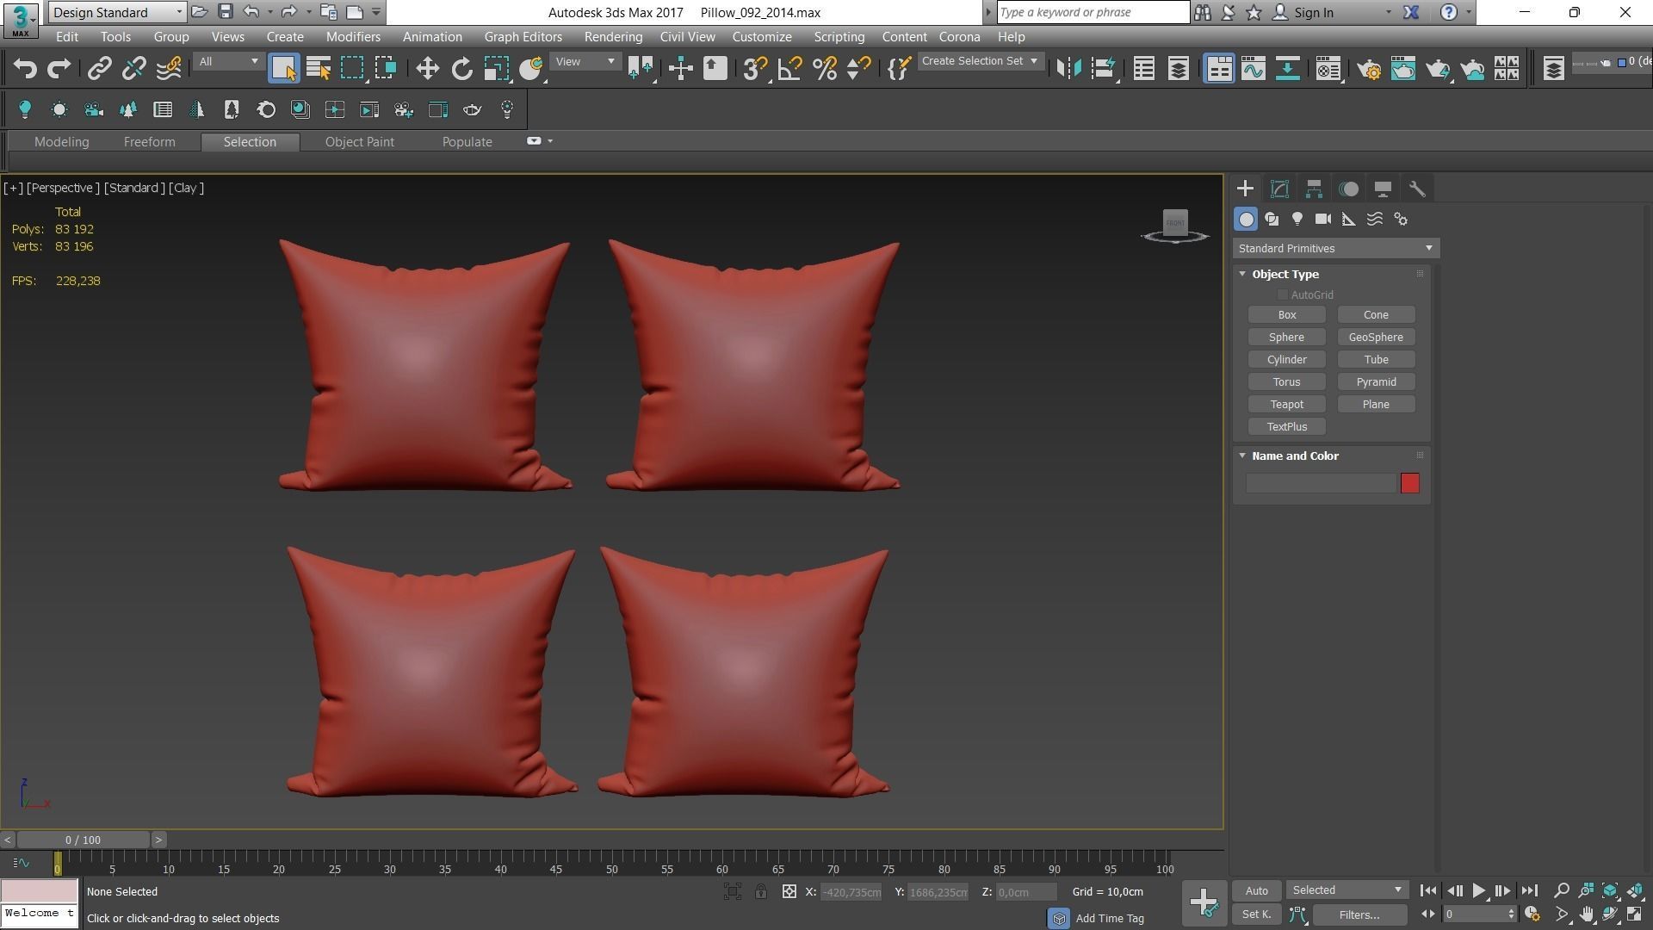Open the All selection filter dropdown
Screen dimensions: 1653x930
227,62
